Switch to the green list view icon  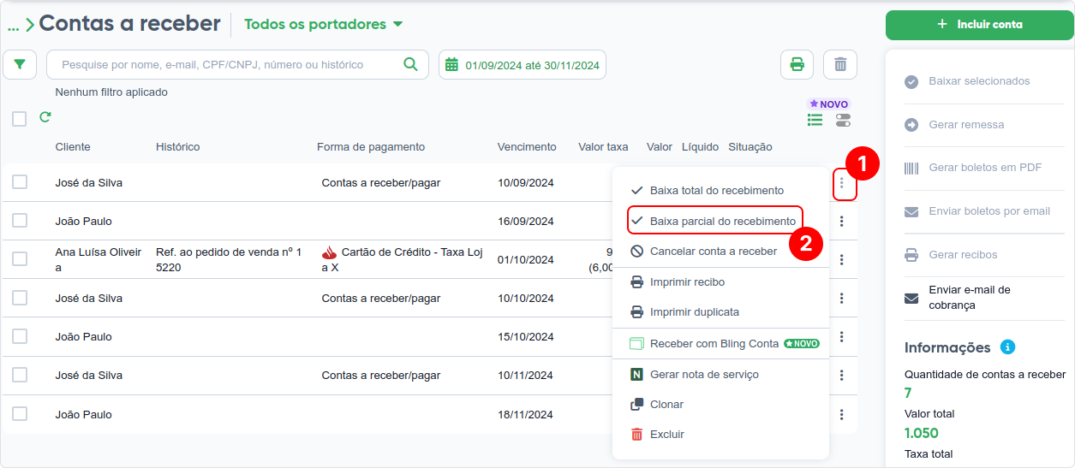click(815, 120)
